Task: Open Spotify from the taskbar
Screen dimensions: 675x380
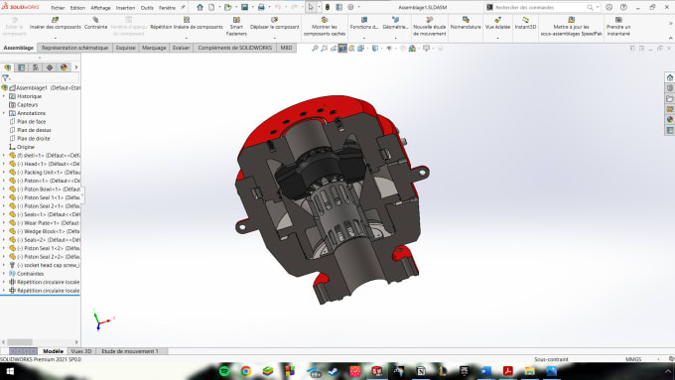Action: (224, 371)
